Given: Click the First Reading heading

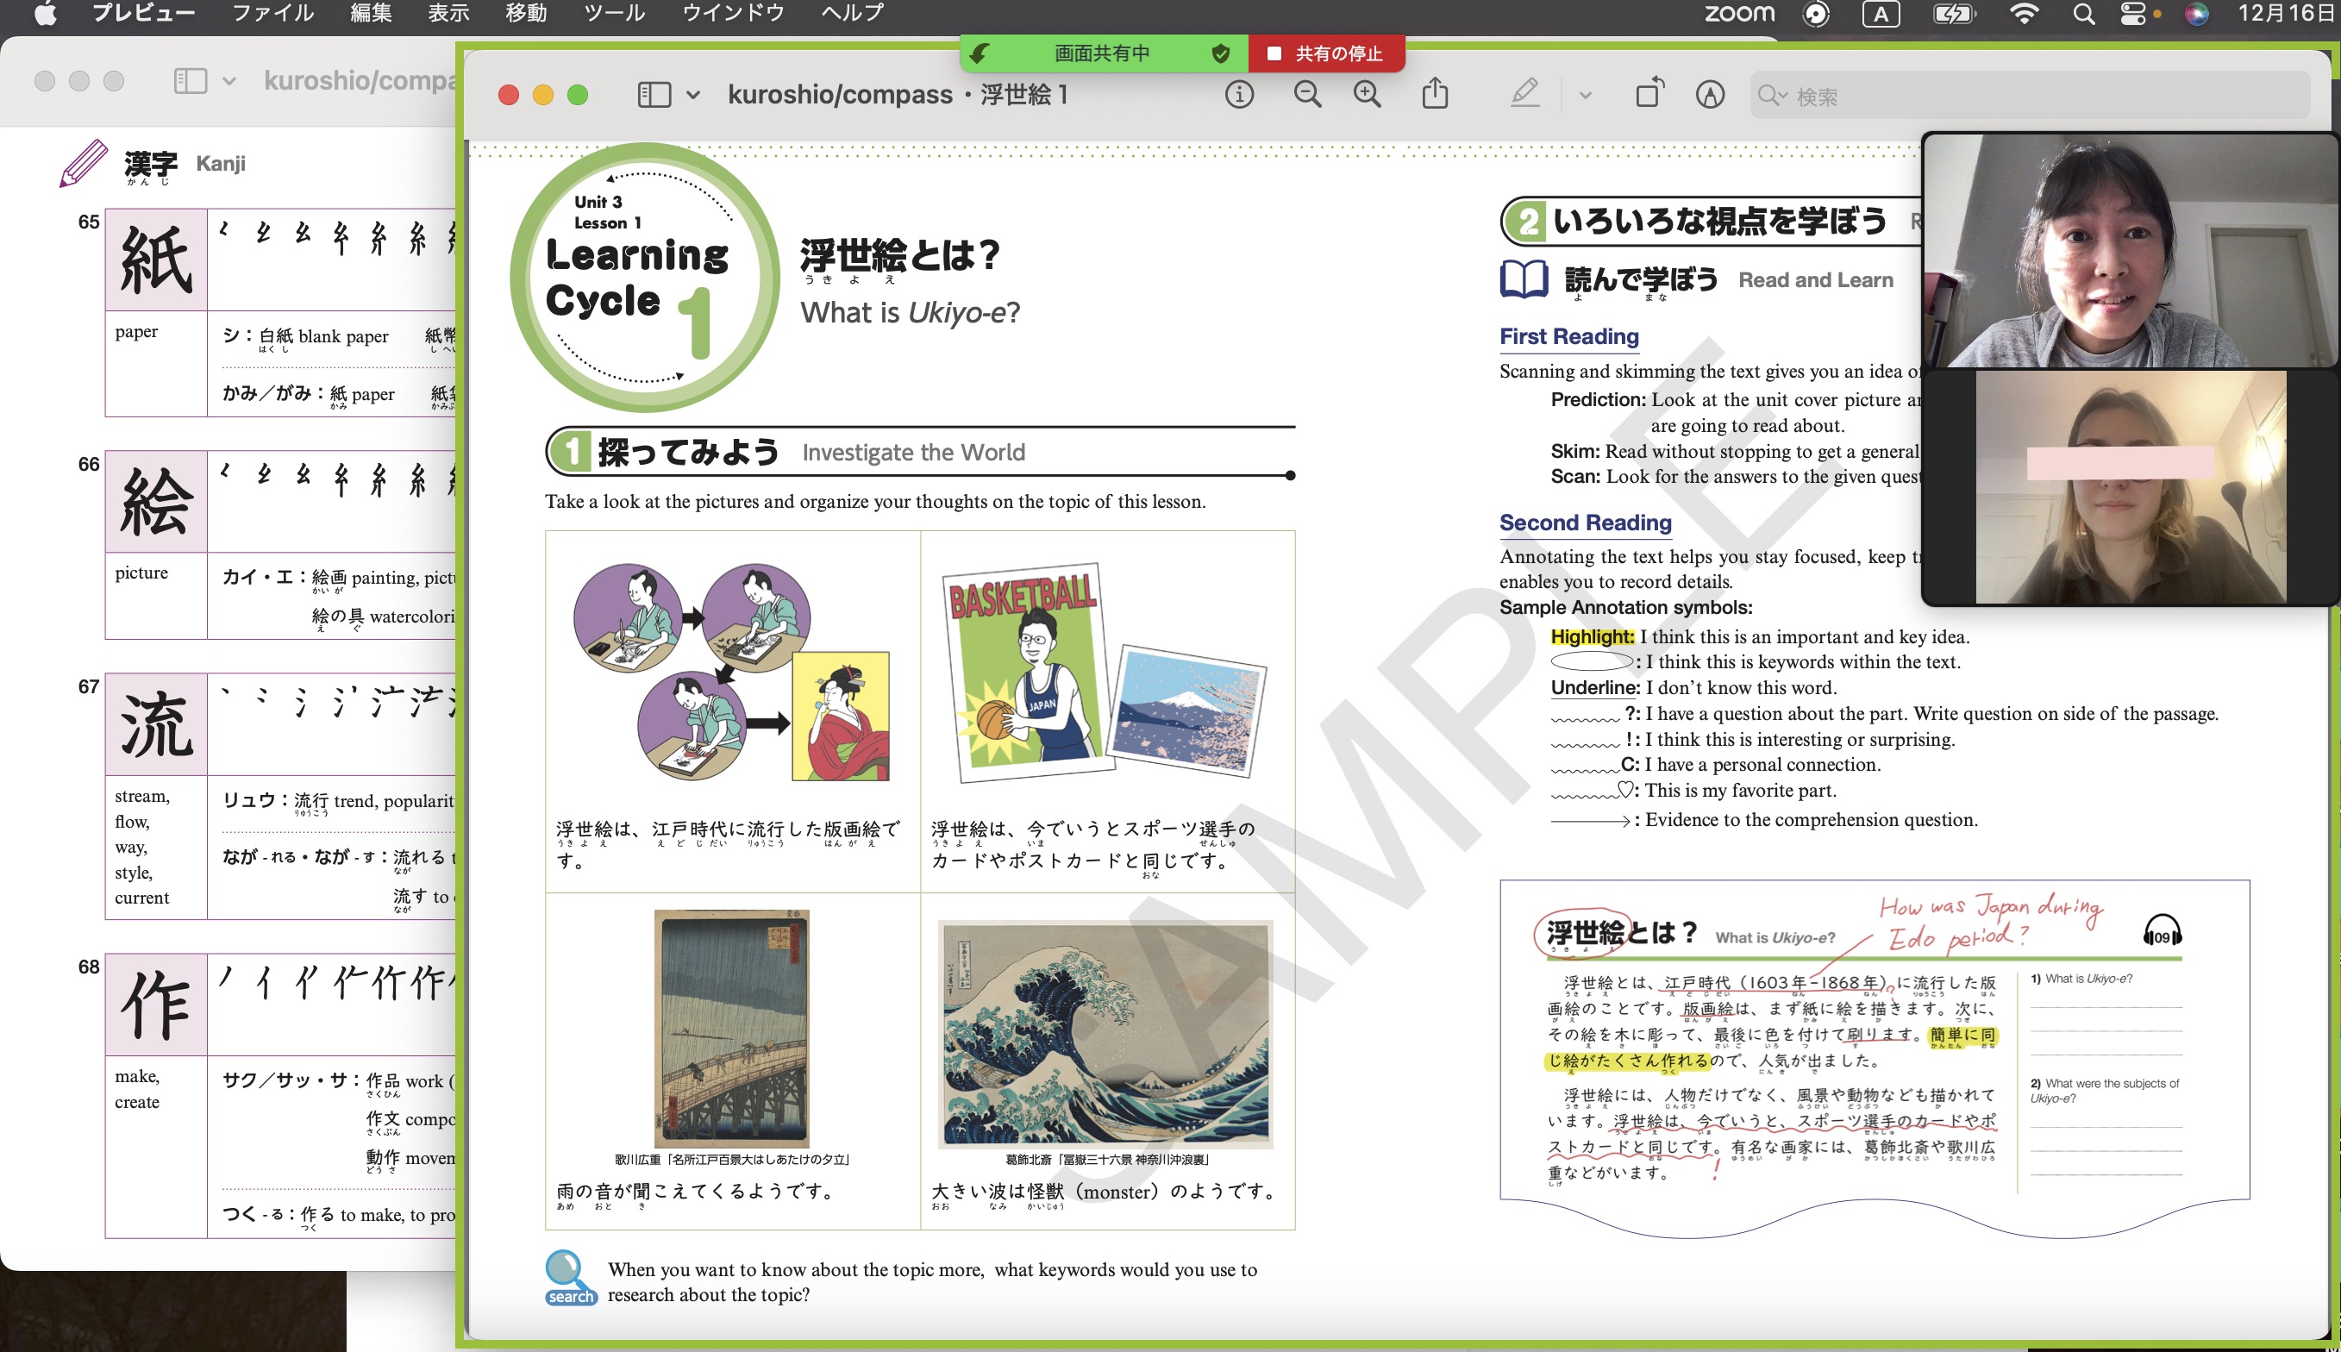Looking at the screenshot, I should pos(1568,336).
